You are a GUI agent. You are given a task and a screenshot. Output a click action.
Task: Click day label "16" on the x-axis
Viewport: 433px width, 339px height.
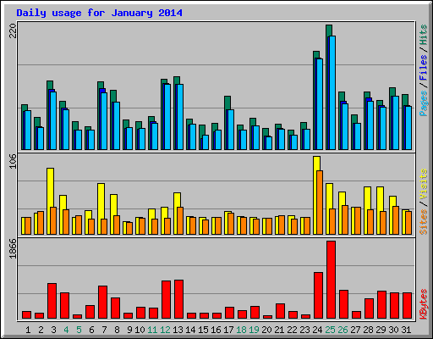tap(216, 330)
